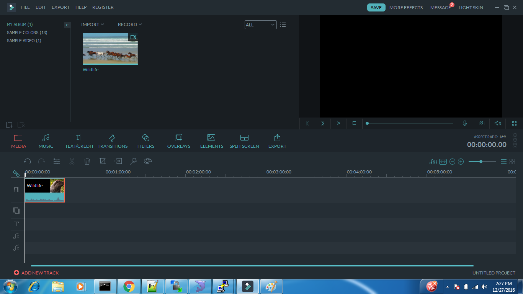Expand the Import dropdown
The width and height of the screenshot is (523, 294).
pyautogui.click(x=93, y=24)
